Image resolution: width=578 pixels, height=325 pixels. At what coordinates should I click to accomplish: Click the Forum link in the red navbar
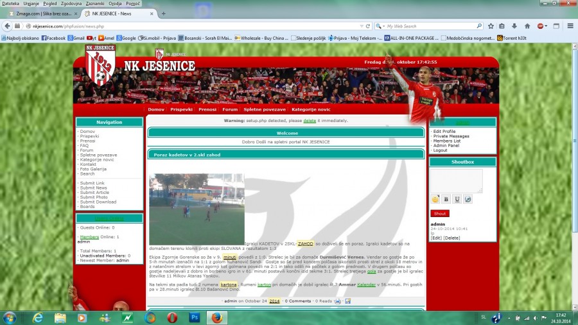pos(230,109)
